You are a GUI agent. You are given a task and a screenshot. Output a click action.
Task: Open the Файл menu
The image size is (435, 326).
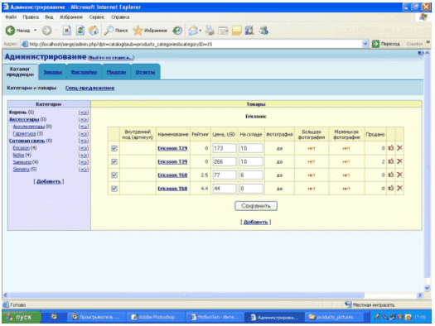point(11,17)
